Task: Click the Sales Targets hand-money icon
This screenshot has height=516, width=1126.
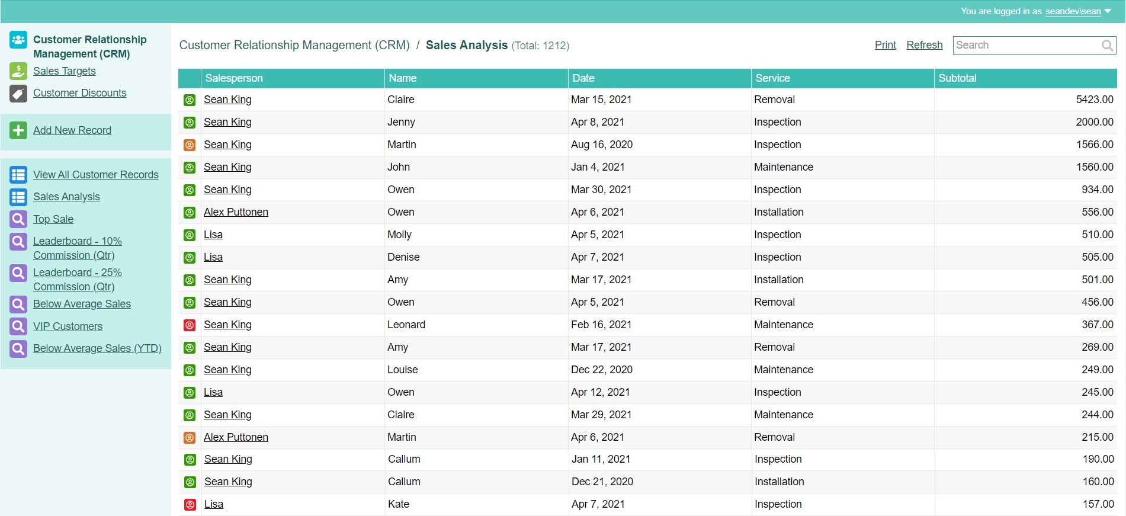Action: click(18, 71)
